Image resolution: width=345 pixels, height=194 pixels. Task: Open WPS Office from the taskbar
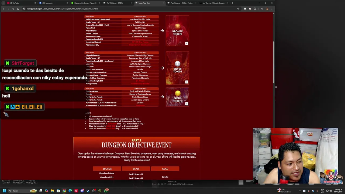[x=76, y=191]
